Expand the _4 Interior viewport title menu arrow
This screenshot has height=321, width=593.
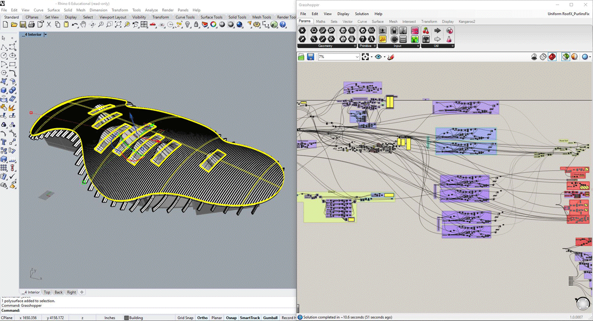[x=46, y=35]
